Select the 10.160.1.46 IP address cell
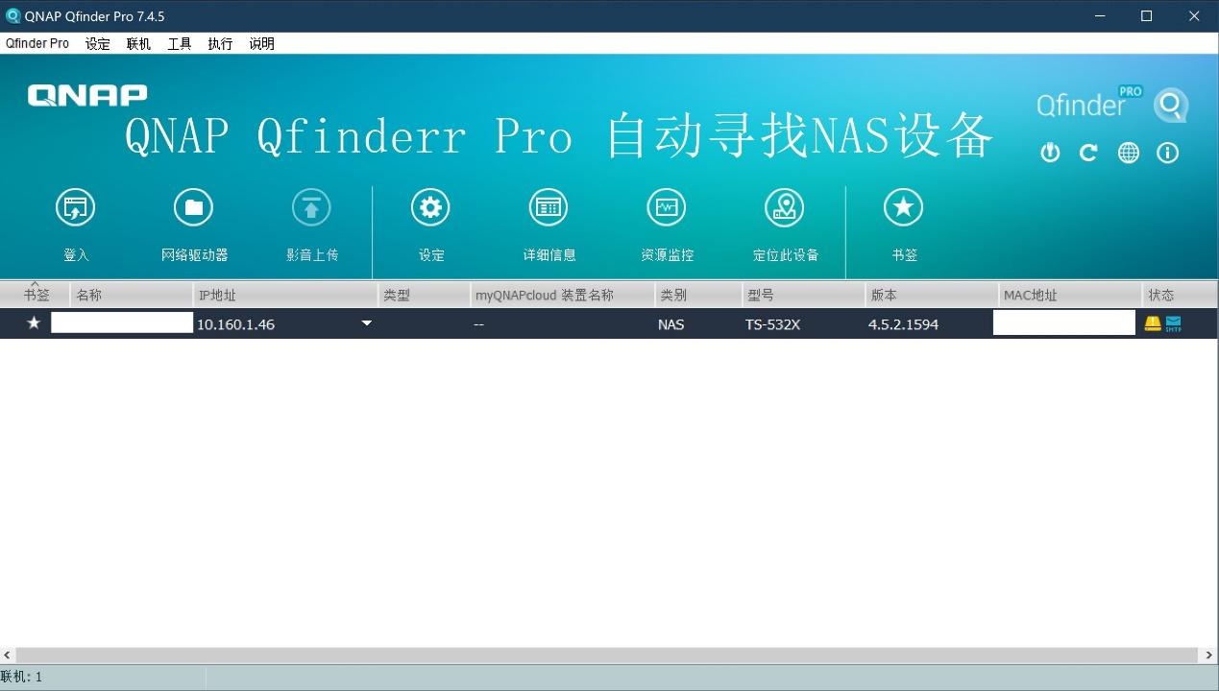The height and width of the screenshot is (691, 1219). 235,324
